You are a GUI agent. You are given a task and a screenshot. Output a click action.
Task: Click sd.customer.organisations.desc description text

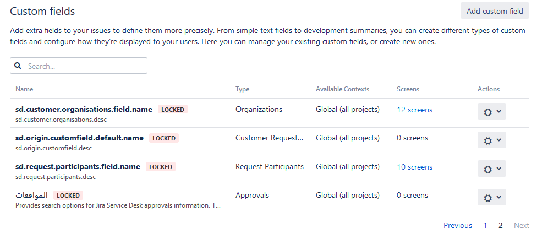[x=61, y=120]
